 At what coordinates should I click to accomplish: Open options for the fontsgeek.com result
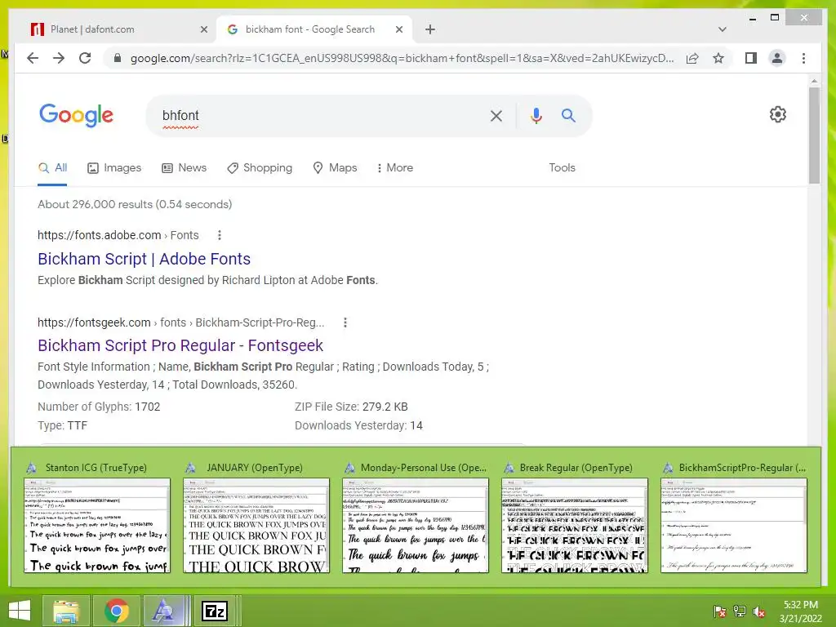point(345,322)
